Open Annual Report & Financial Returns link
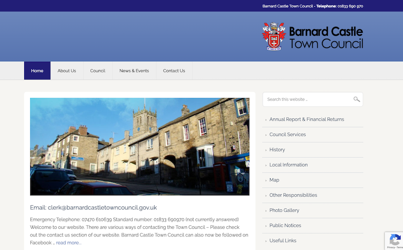 point(306,120)
